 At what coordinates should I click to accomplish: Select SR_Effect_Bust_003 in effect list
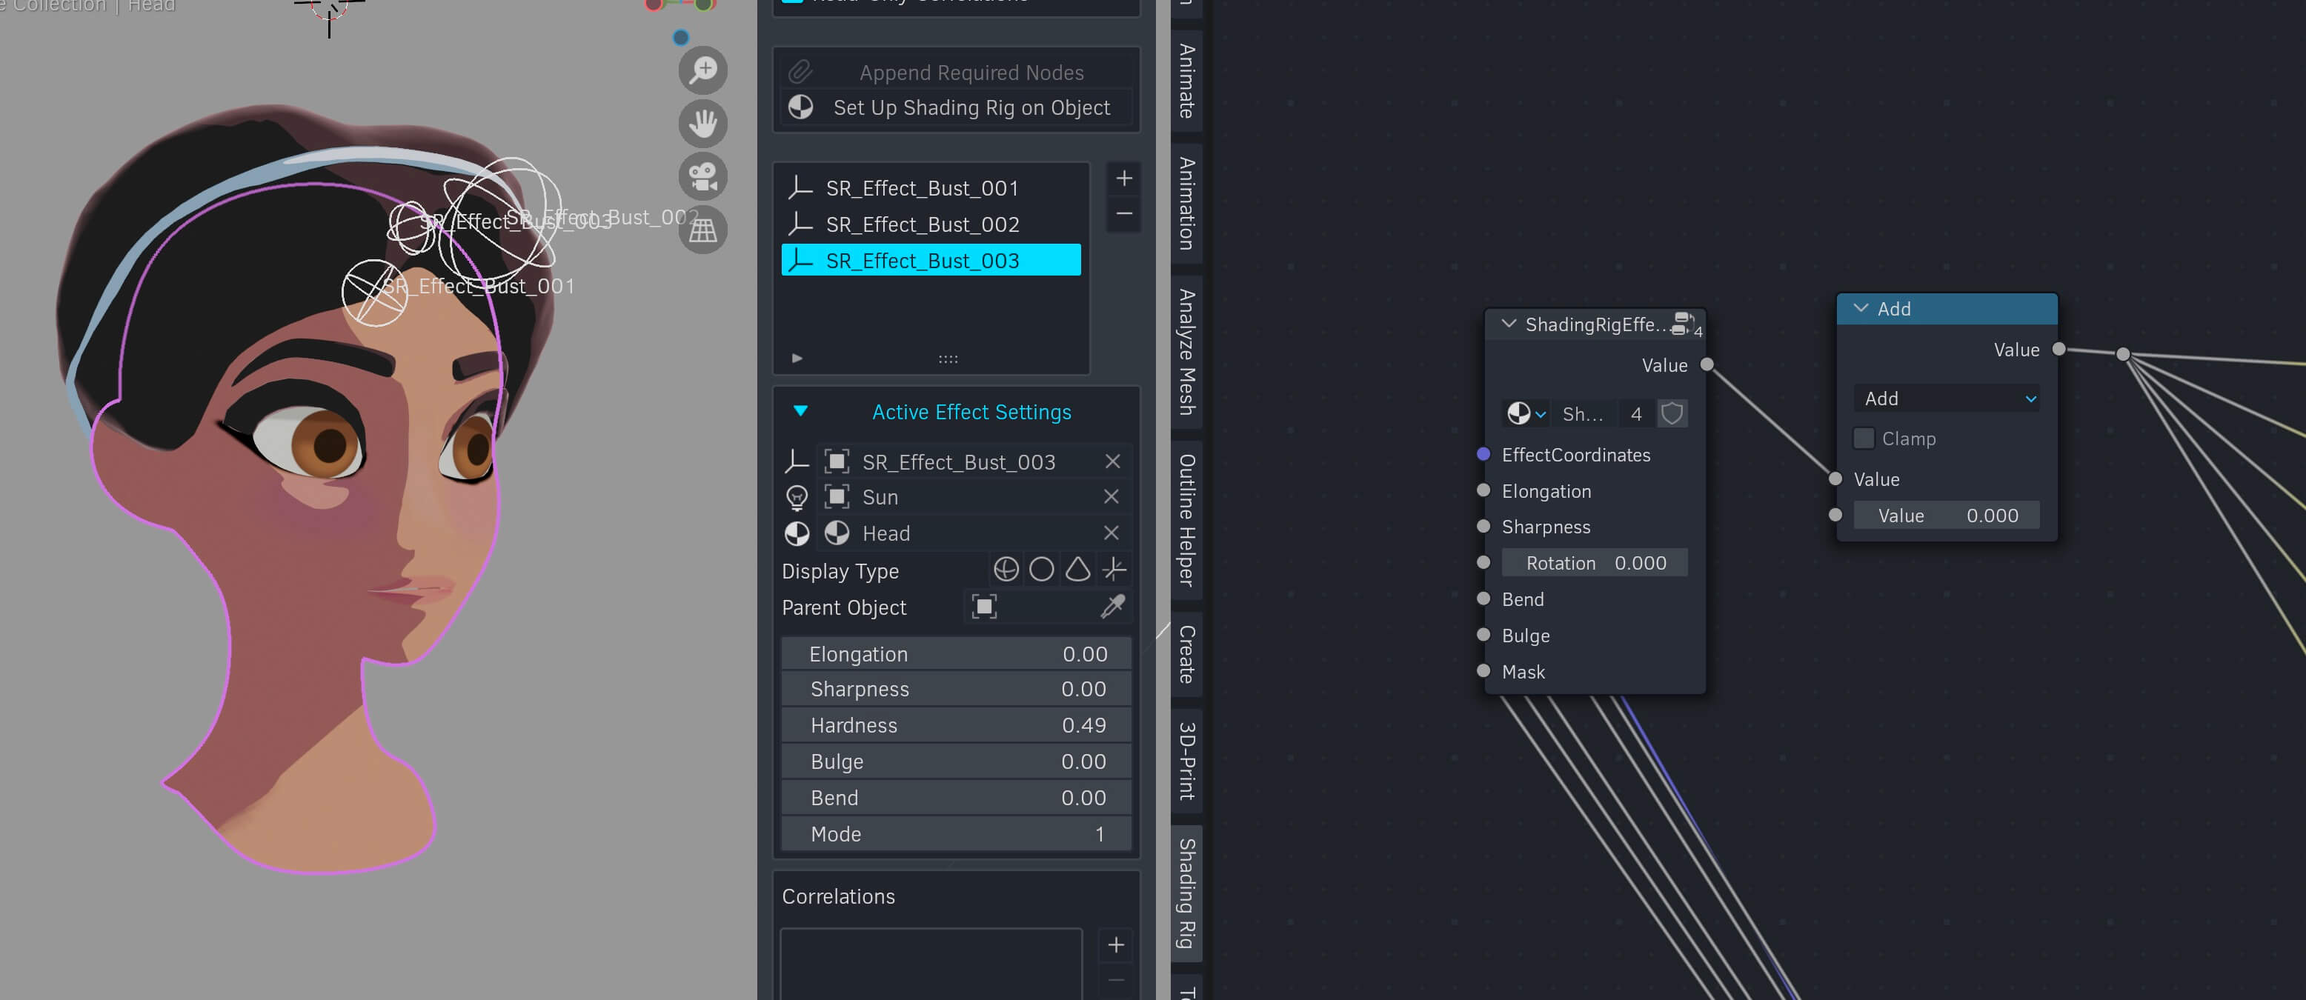tap(931, 261)
